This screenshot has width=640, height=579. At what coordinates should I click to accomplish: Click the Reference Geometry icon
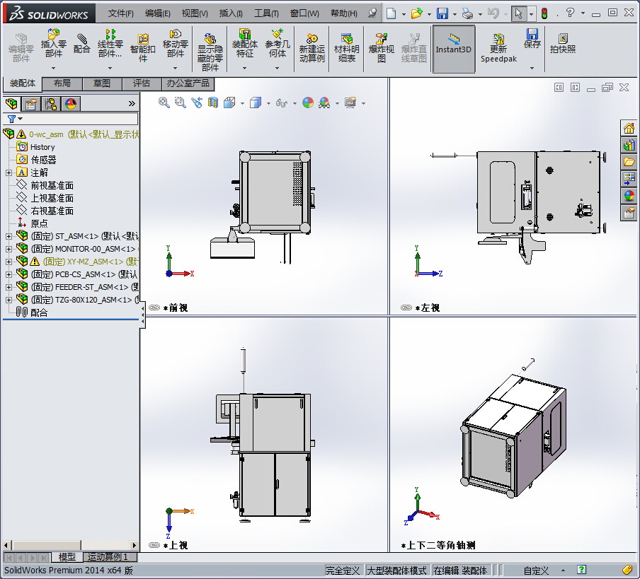(x=277, y=43)
